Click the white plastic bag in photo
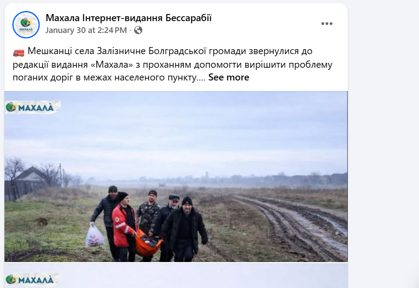The height and width of the screenshot is (288, 419). click(x=95, y=236)
